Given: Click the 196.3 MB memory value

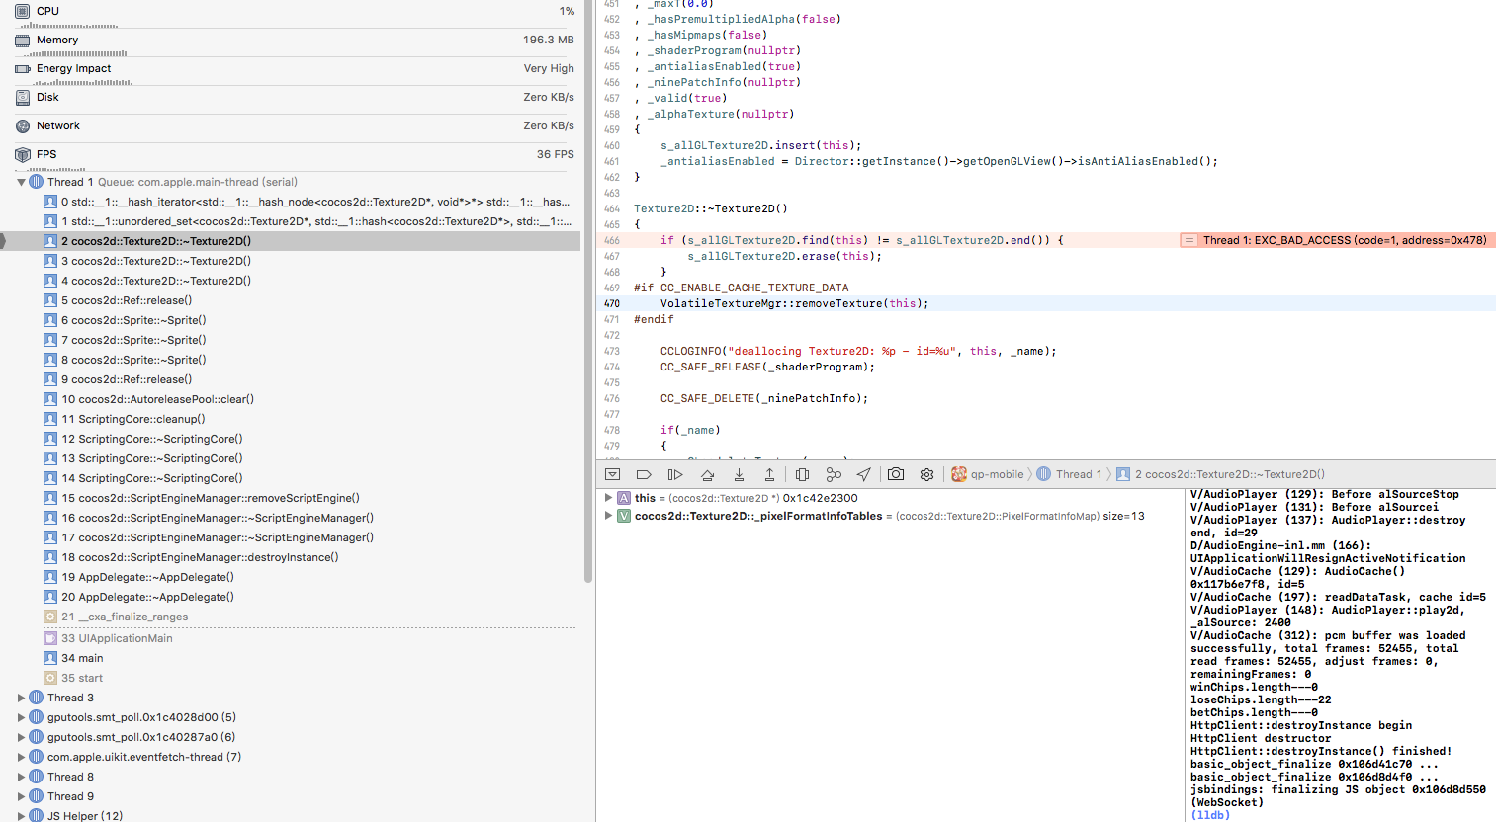Looking at the screenshot, I should click(549, 41).
